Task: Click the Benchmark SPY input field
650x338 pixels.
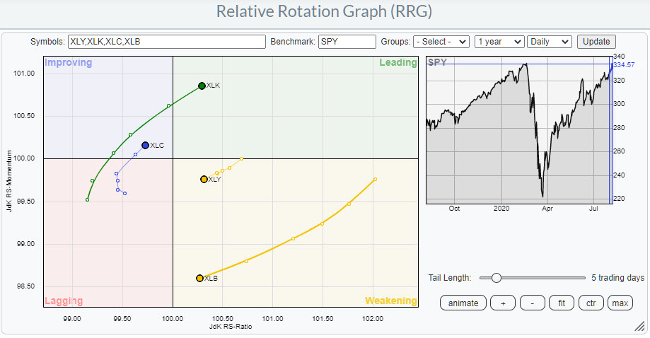Action: click(347, 42)
